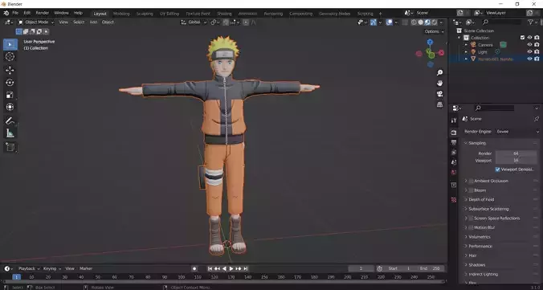Click the Viewport samples value field

[x=516, y=161]
